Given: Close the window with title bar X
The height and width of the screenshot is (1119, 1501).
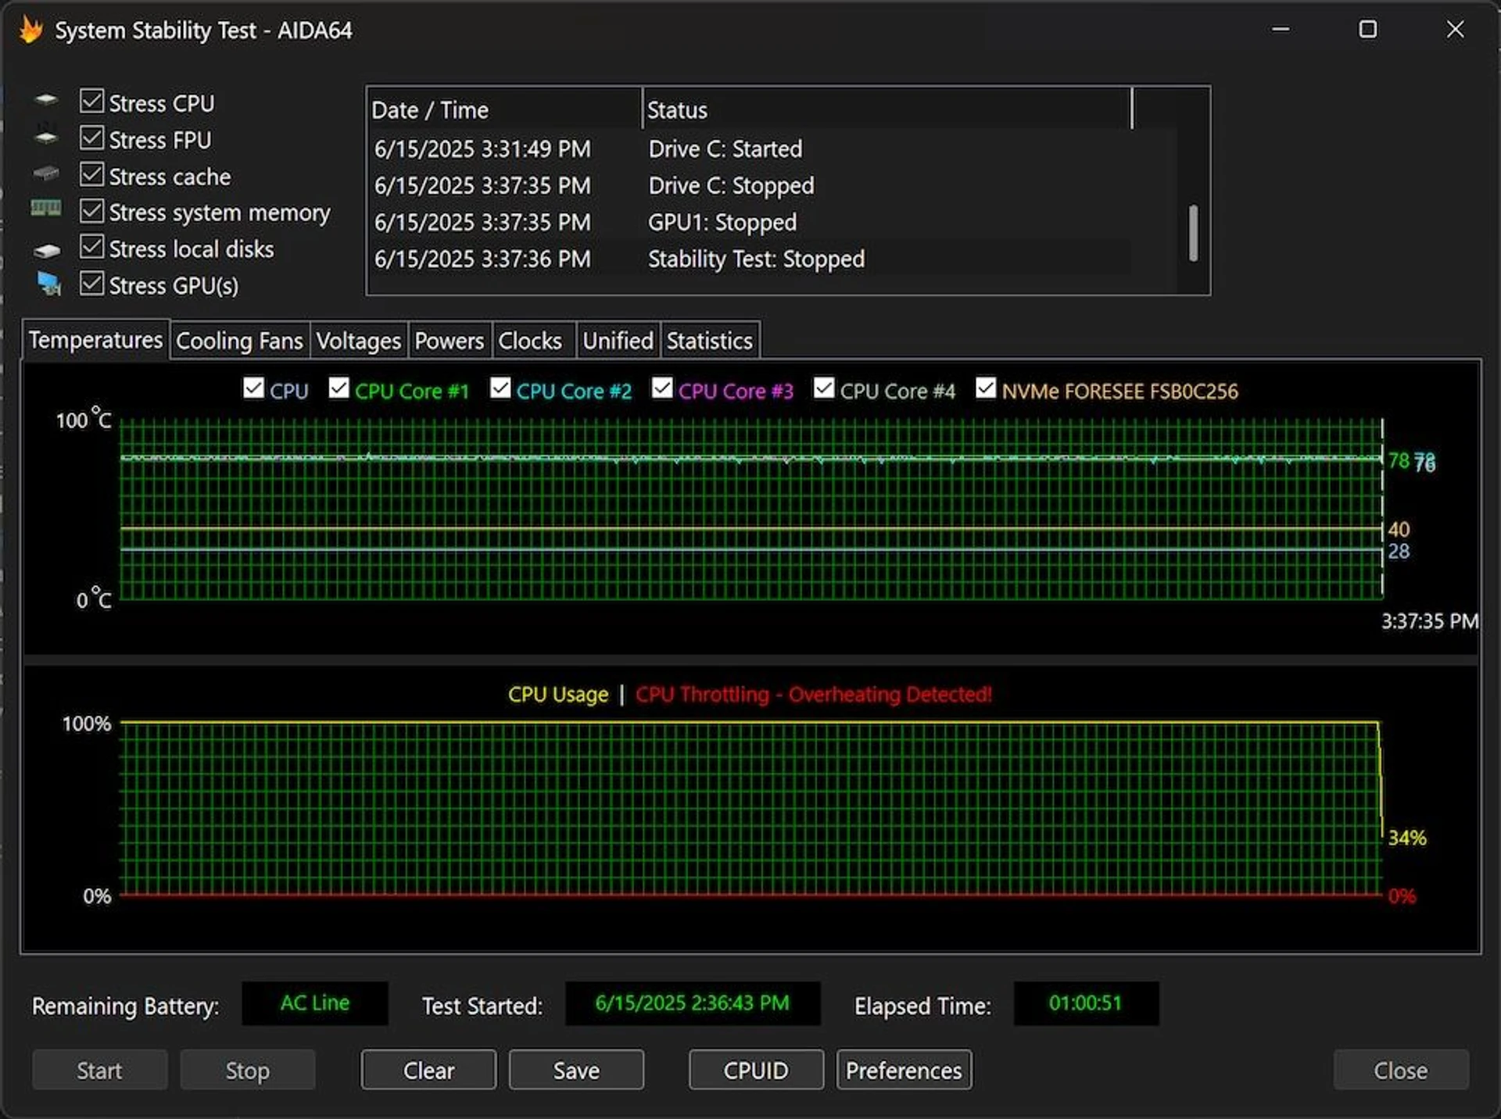Looking at the screenshot, I should tap(1455, 30).
